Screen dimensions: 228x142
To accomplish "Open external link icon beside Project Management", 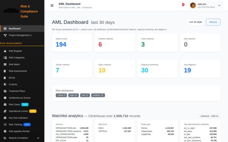I will [x=31, y=35].
